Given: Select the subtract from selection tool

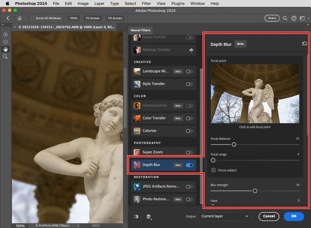Looking at the screenshot, I should [x=5, y=42].
